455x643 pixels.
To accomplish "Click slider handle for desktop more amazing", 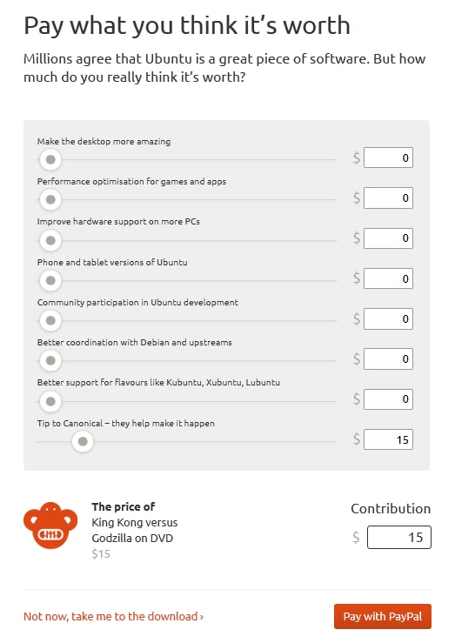I will tap(50, 159).
